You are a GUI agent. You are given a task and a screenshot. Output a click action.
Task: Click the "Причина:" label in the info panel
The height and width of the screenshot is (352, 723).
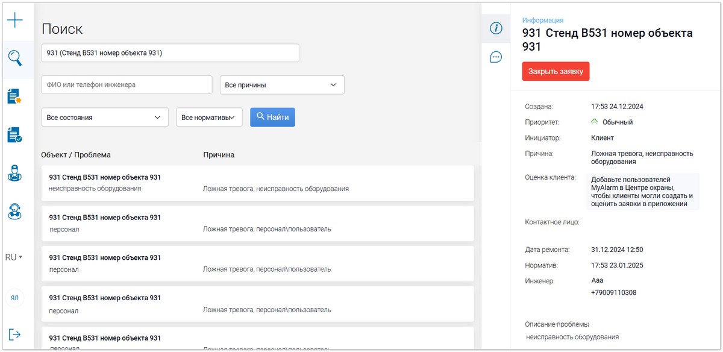pos(539,154)
